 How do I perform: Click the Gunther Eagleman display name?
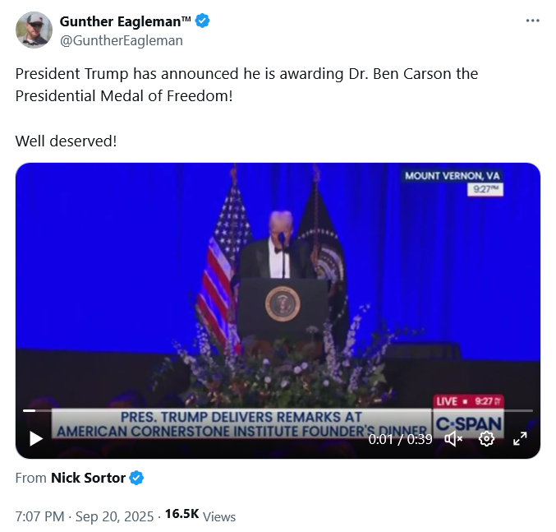(125, 21)
